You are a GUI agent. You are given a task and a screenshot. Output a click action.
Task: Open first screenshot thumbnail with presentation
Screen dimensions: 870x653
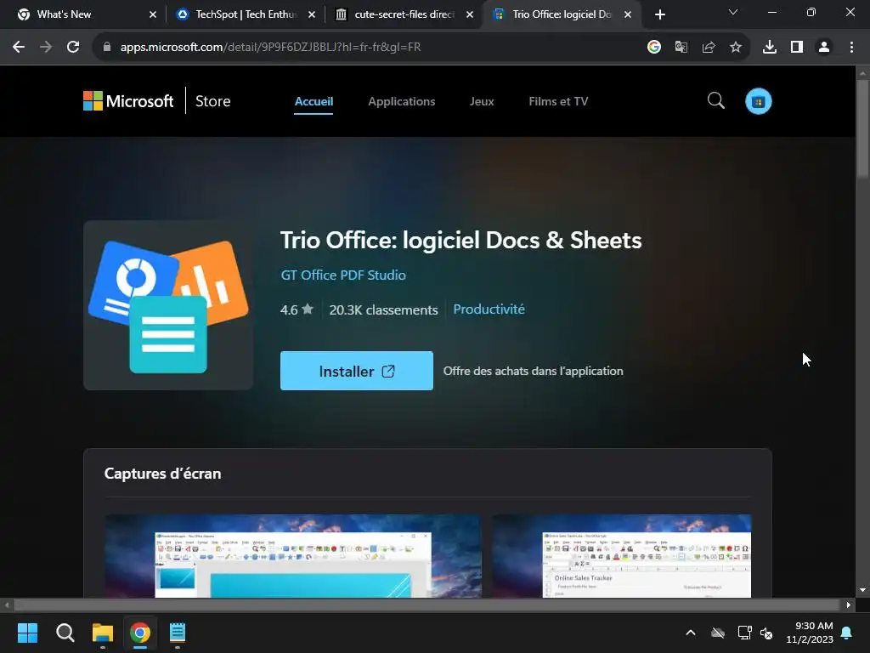tap(293, 556)
